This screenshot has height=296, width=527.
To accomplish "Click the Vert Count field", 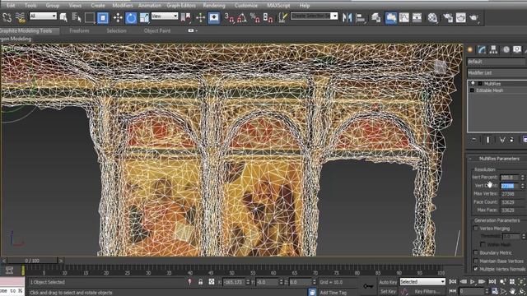I will 510,186.
